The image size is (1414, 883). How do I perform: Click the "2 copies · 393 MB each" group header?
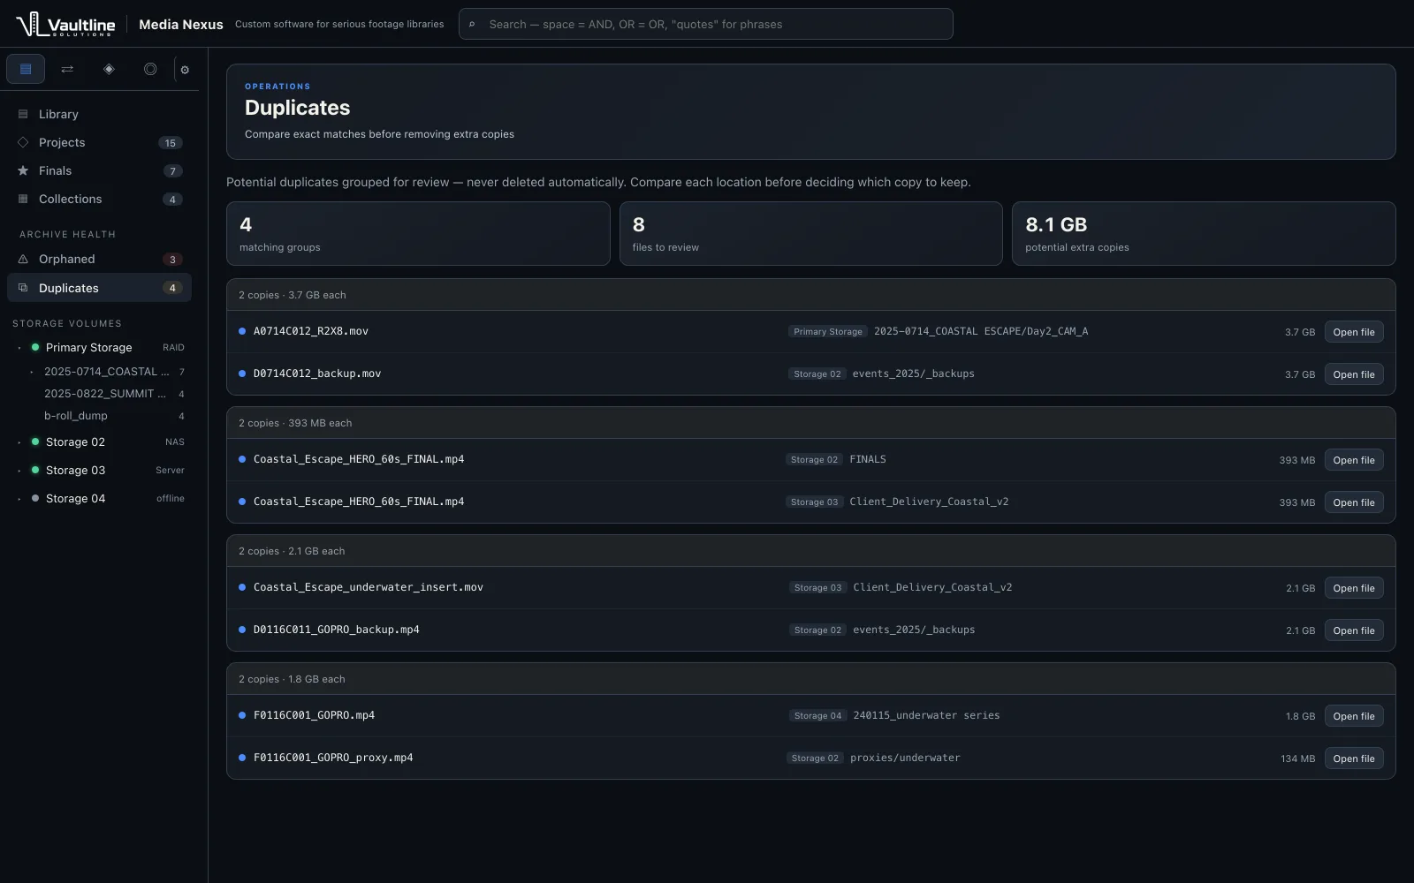click(x=811, y=423)
